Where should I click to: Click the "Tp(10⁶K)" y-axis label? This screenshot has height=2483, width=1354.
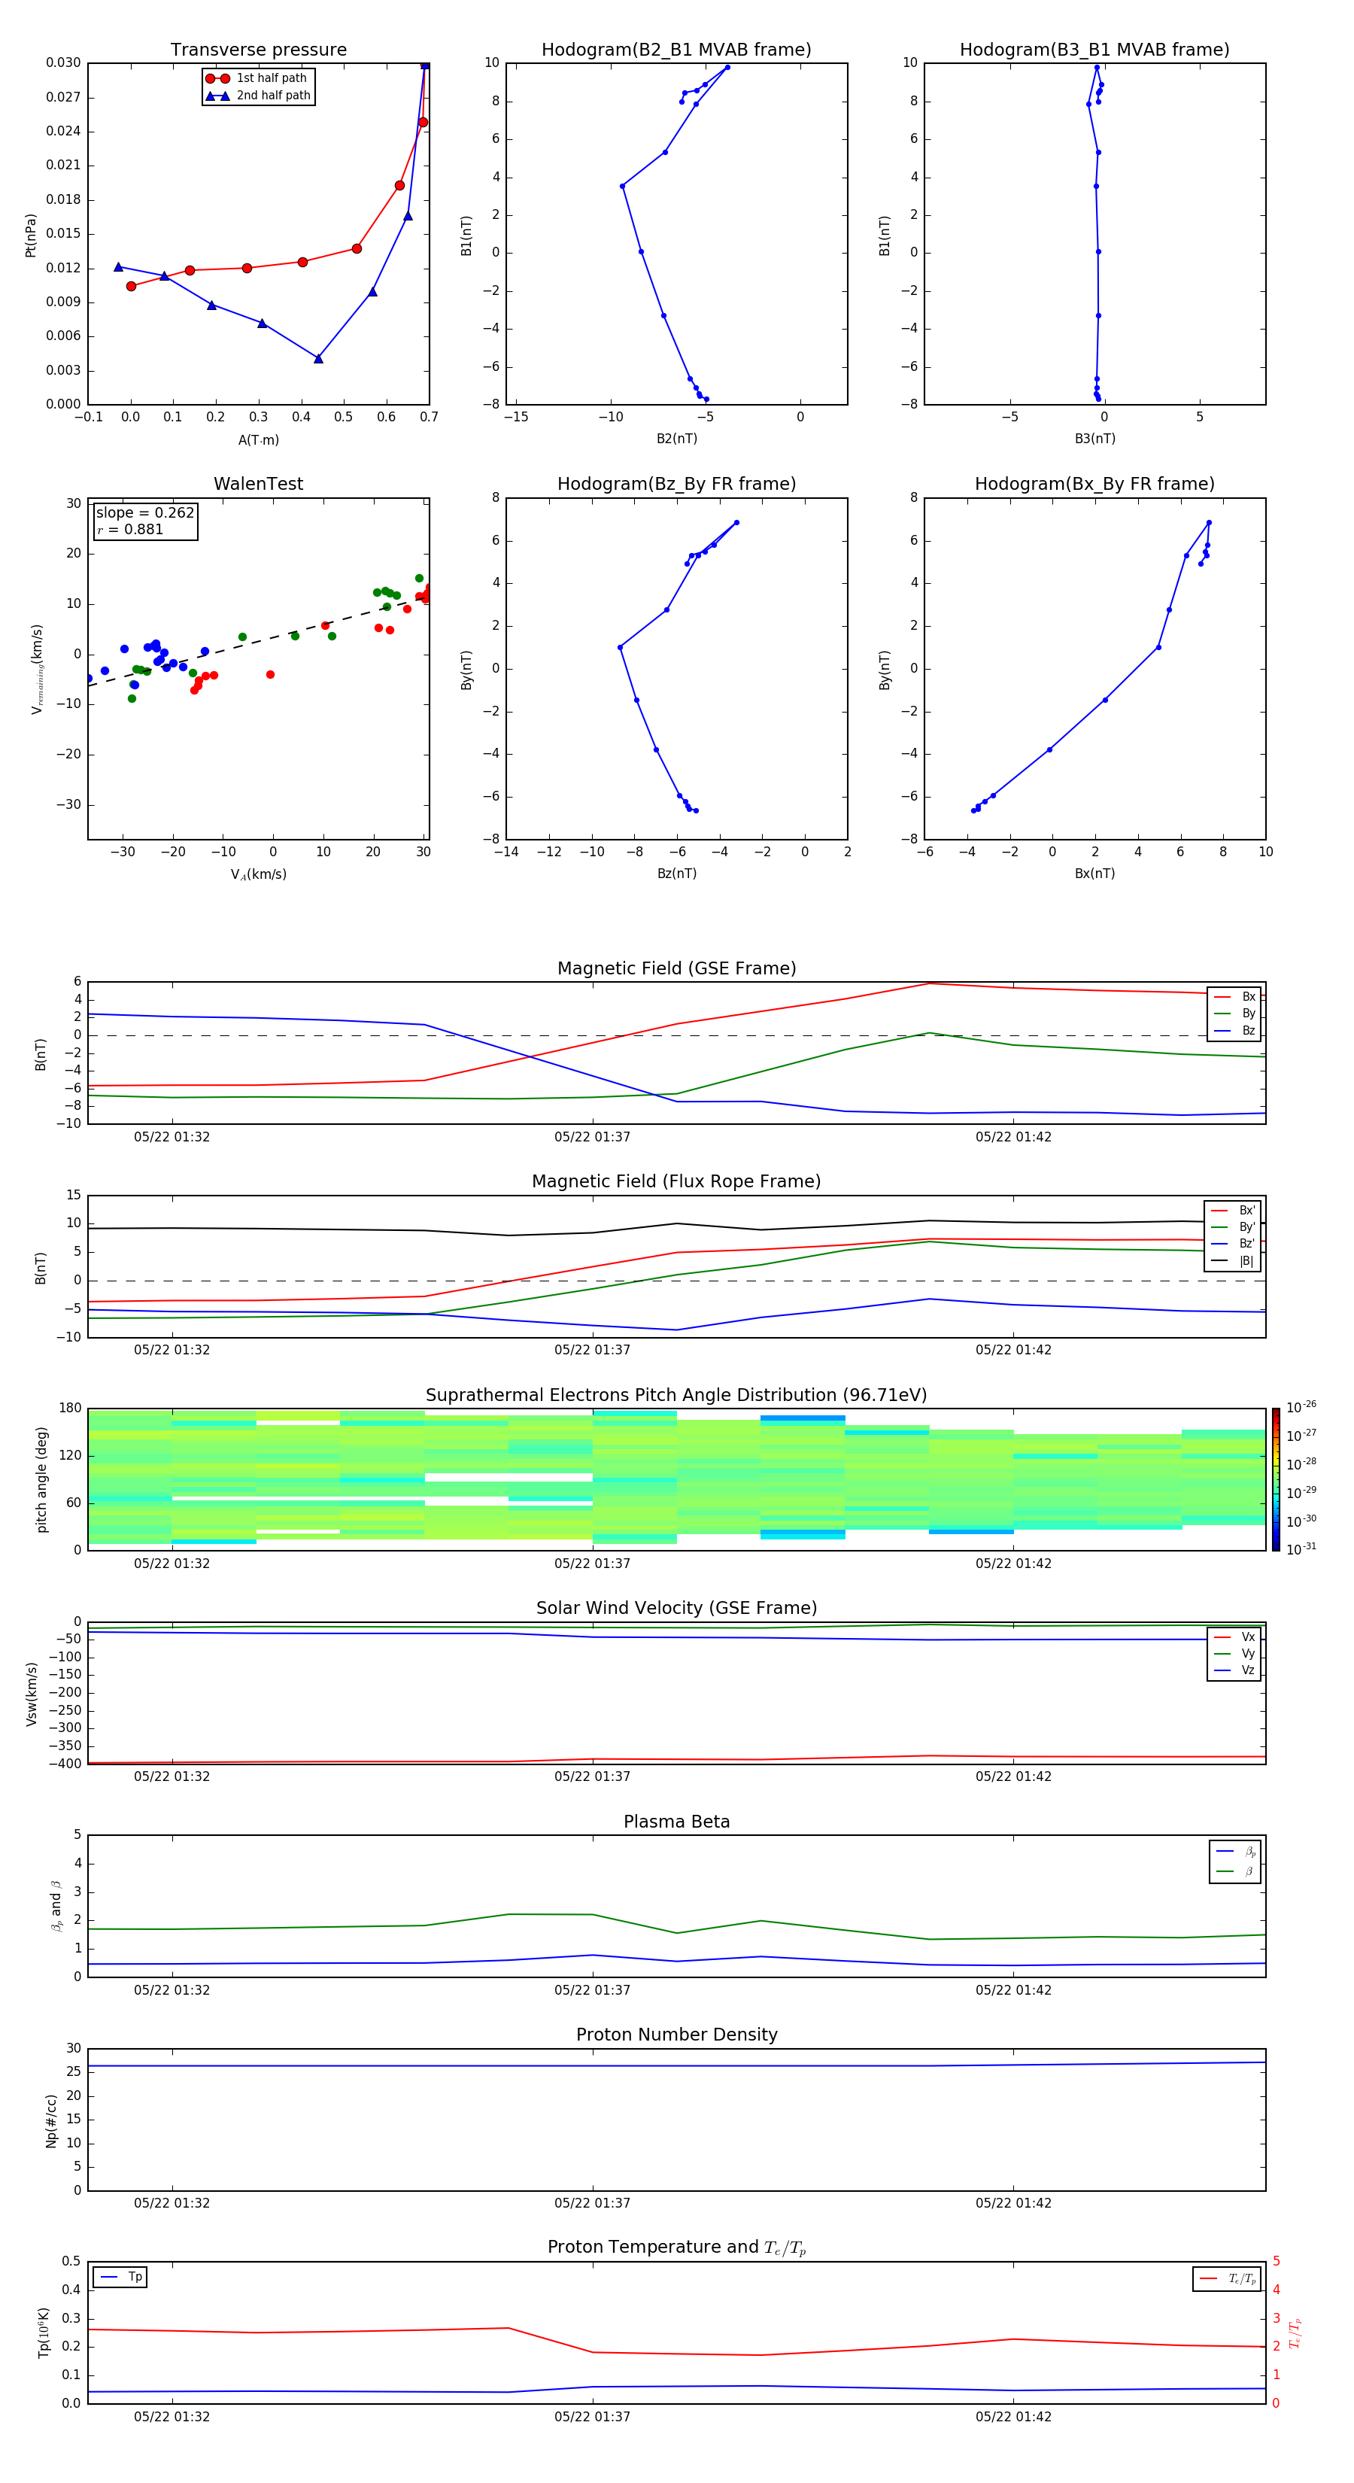point(44,2333)
